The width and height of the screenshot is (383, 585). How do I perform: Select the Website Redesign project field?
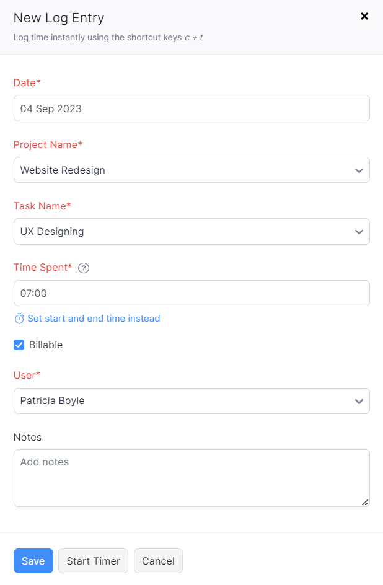[180, 170]
